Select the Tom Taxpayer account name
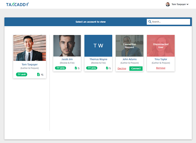This screenshot has width=196, height=143. pos(30,65)
